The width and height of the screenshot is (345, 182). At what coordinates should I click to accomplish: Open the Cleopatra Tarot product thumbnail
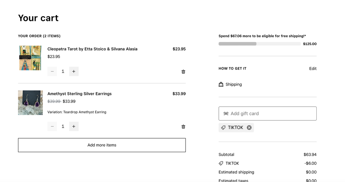[x=30, y=58]
